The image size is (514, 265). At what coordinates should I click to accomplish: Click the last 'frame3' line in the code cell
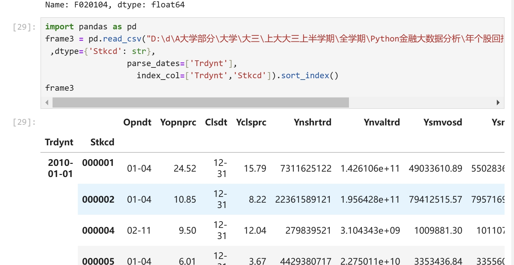tap(59, 88)
